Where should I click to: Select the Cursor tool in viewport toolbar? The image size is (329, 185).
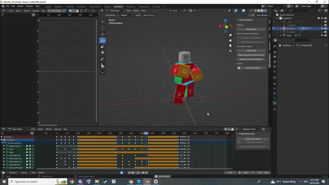pos(103,27)
